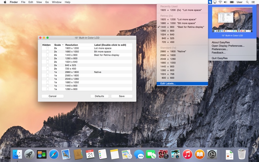
Task: Tick Hidden checkbox for 720 x 450
Action: (48, 68)
